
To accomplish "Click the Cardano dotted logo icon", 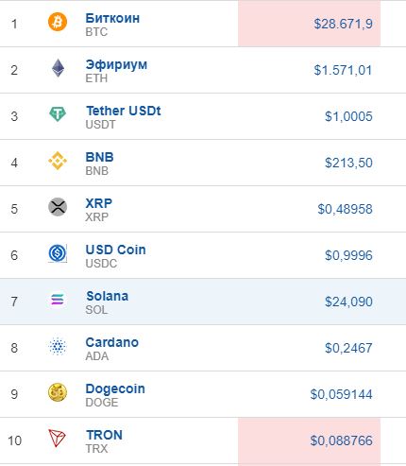I will (58, 346).
